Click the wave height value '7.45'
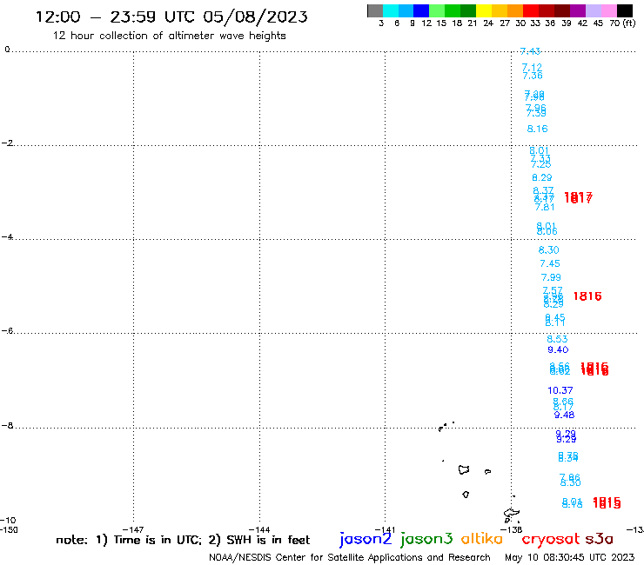The height and width of the screenshot is (565, 644). pos(550,263)
